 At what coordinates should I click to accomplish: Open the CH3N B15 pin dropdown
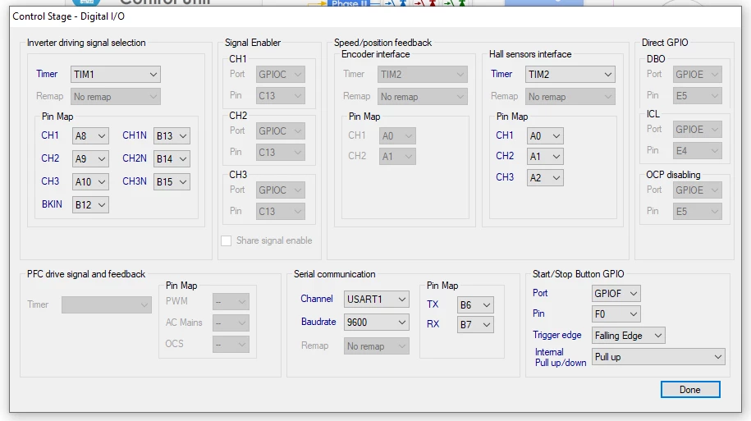click(x=172, y=182)
